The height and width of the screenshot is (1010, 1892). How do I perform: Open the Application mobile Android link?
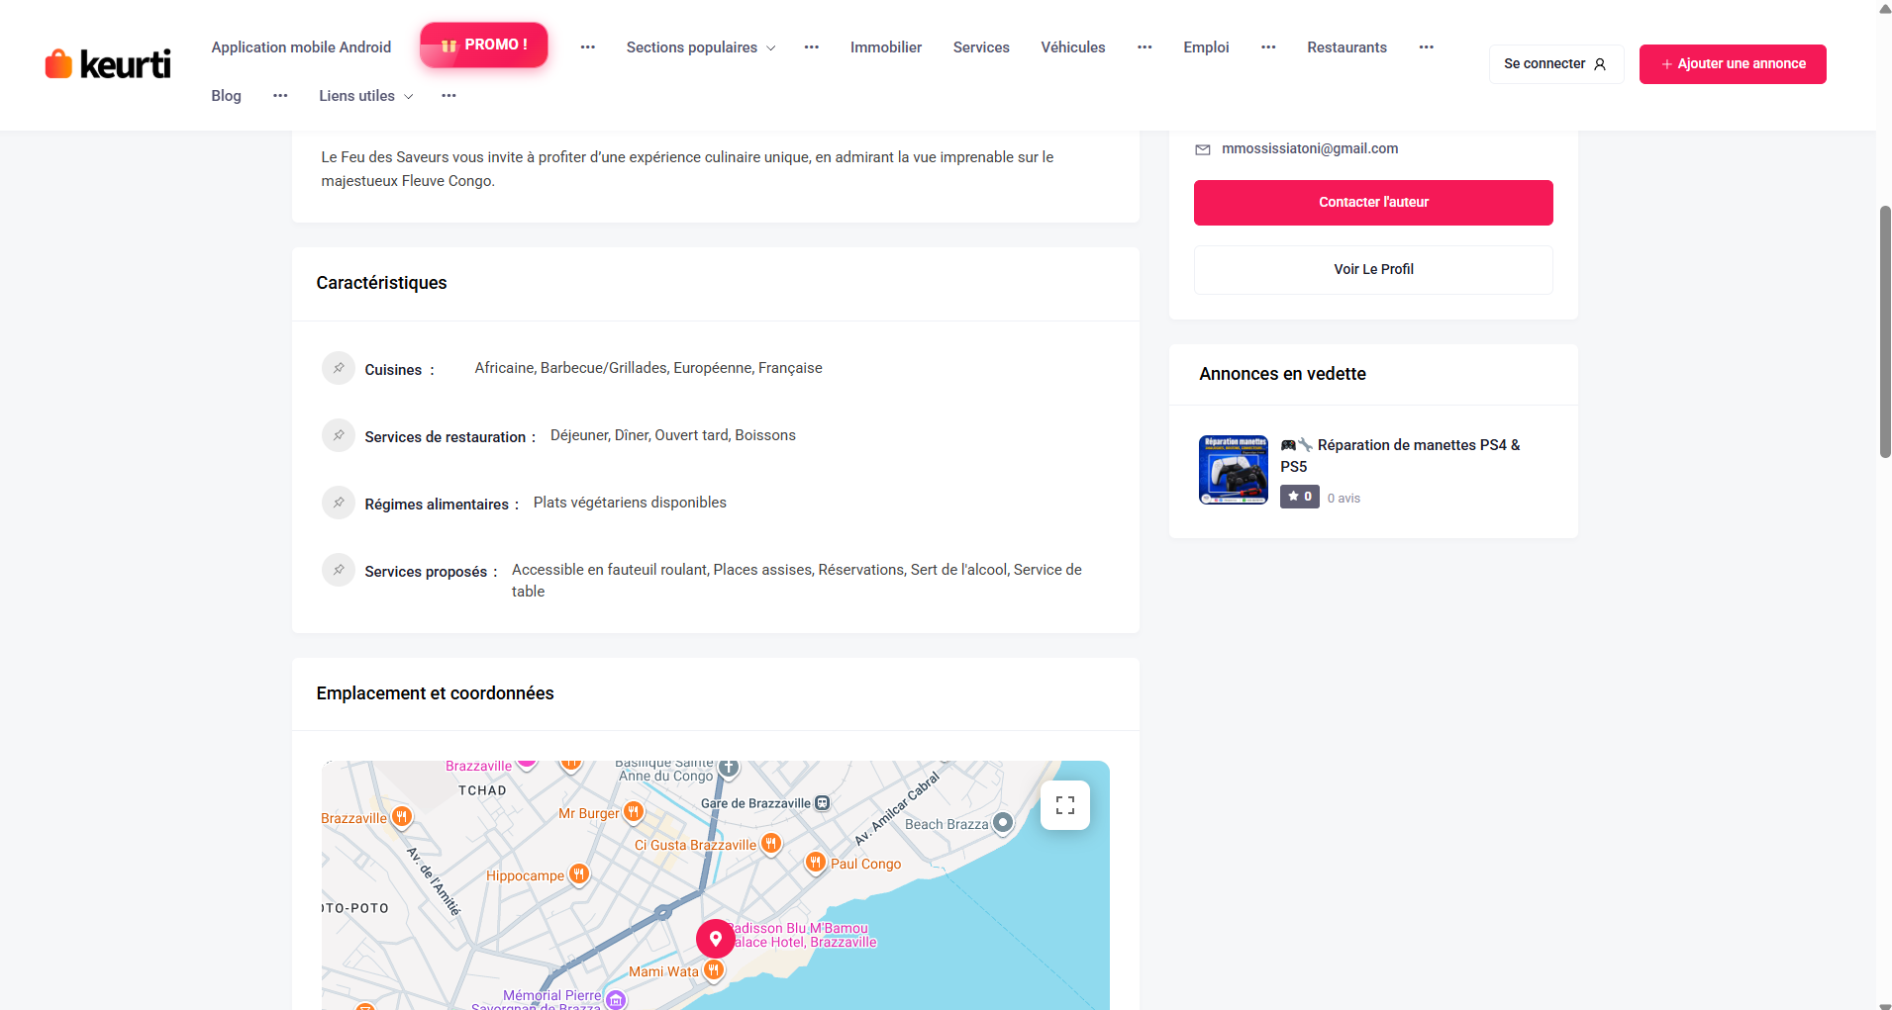pyautogui.click(x=301, y=47)
